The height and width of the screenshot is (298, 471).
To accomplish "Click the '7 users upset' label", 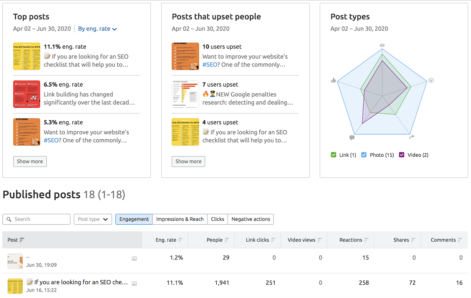I will [220, 85].
